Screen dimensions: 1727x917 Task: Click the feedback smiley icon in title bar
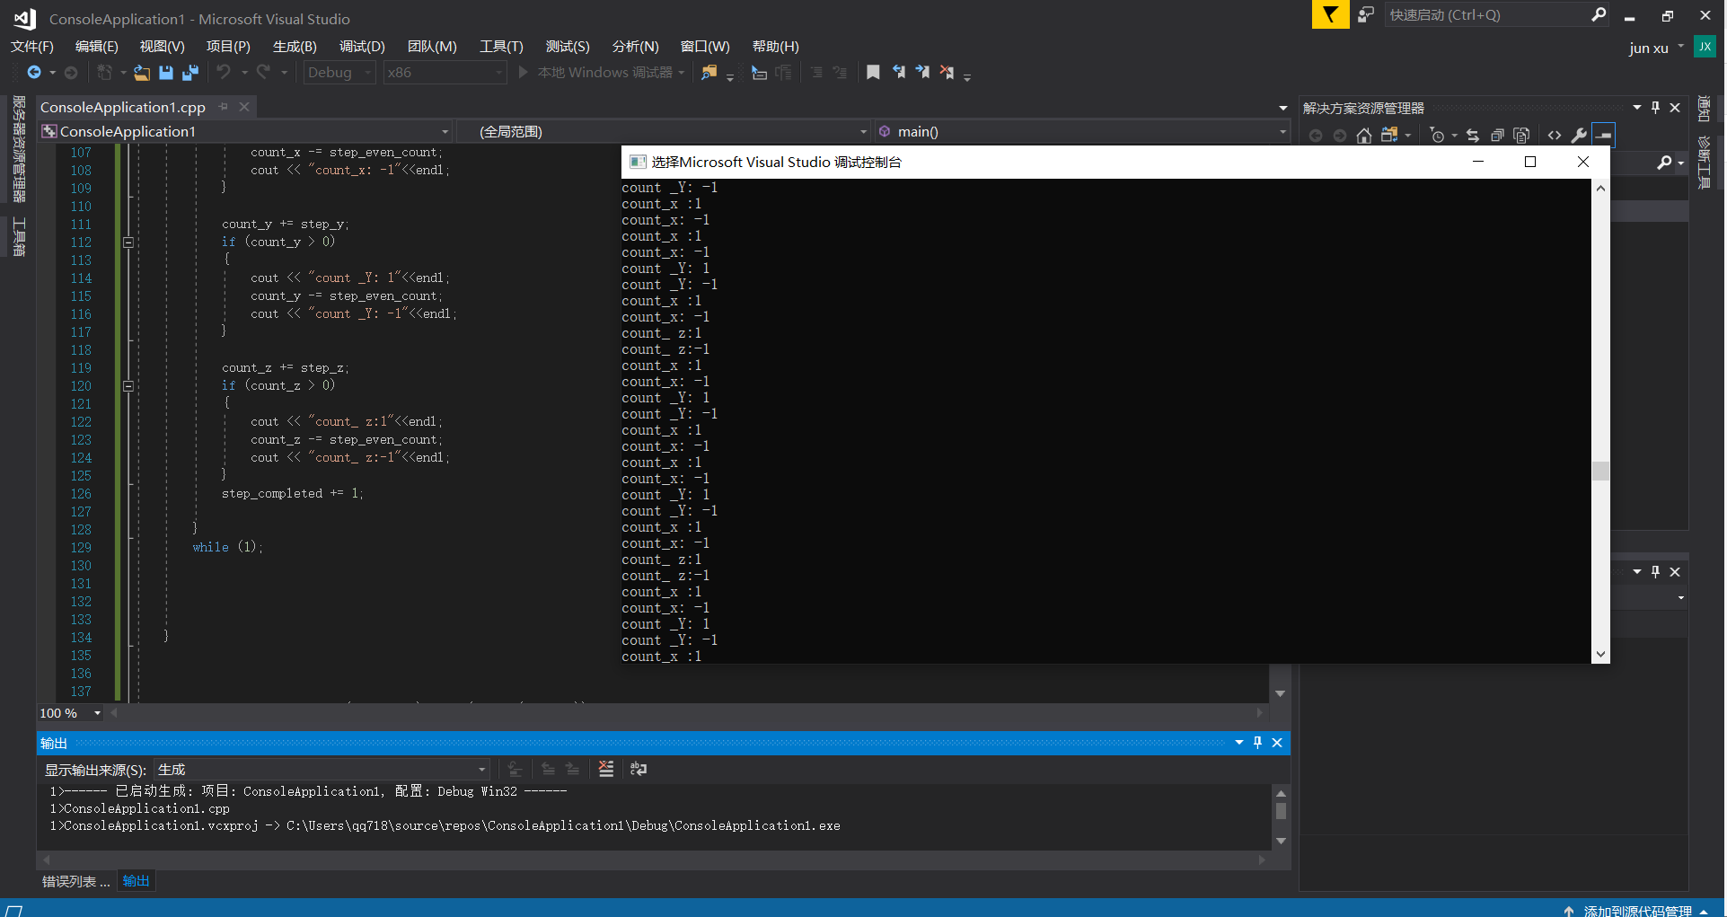tap(1366, 14)
